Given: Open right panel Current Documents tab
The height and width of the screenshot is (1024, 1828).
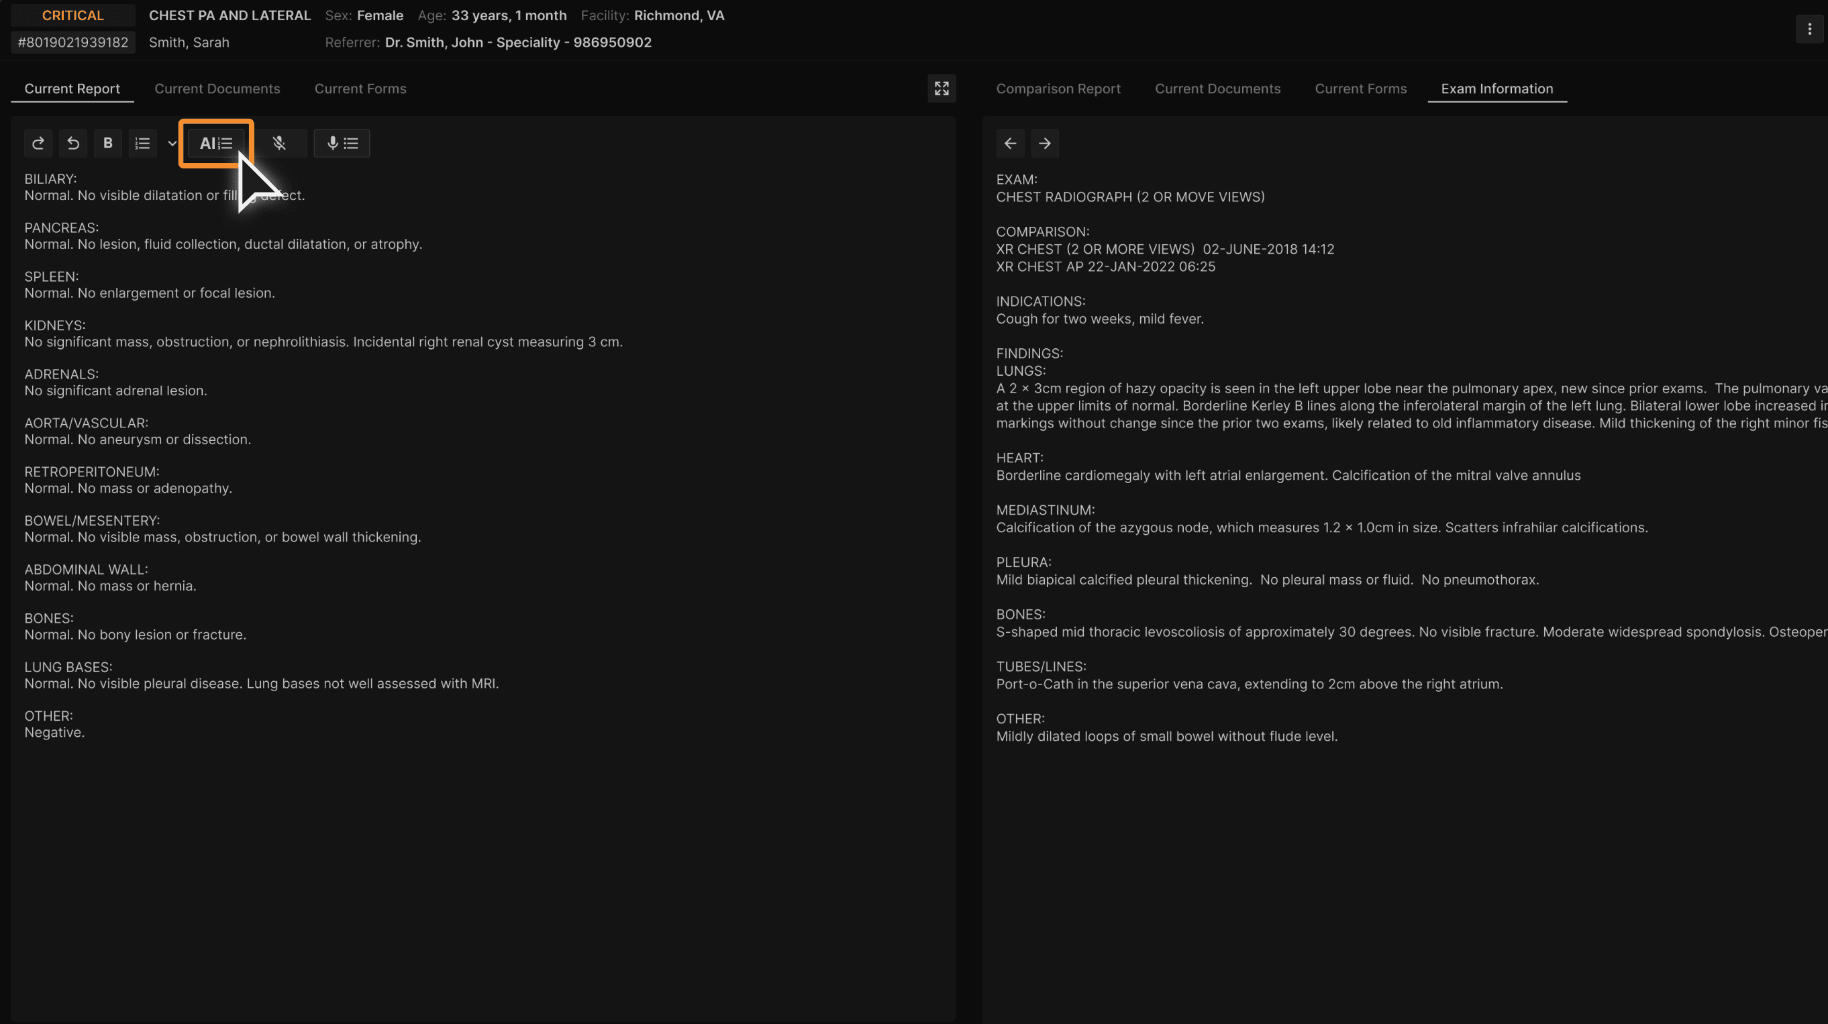Looking at the screenshot, I should 1217,89.
